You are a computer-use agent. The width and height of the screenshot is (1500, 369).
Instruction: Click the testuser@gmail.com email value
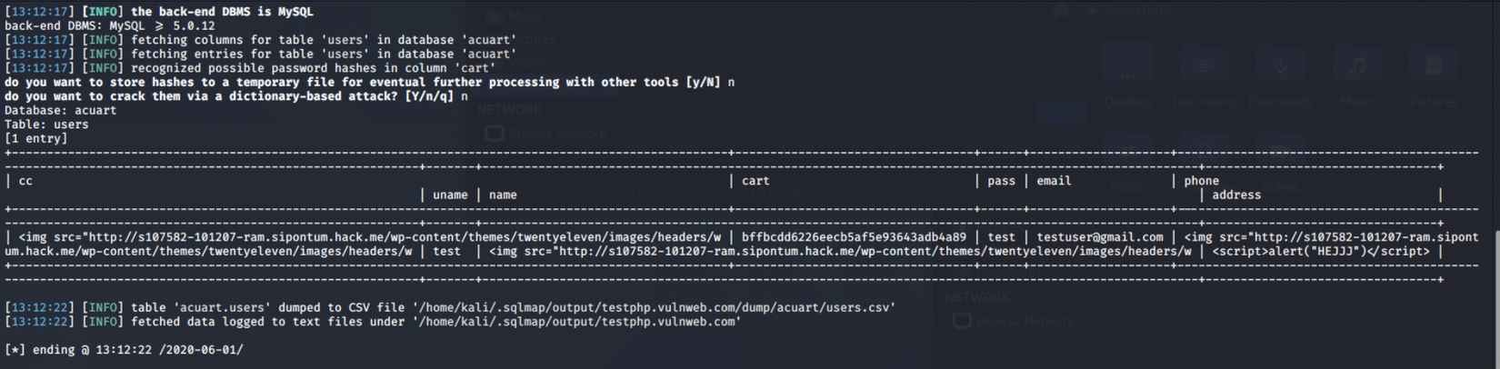[1100, 237]
